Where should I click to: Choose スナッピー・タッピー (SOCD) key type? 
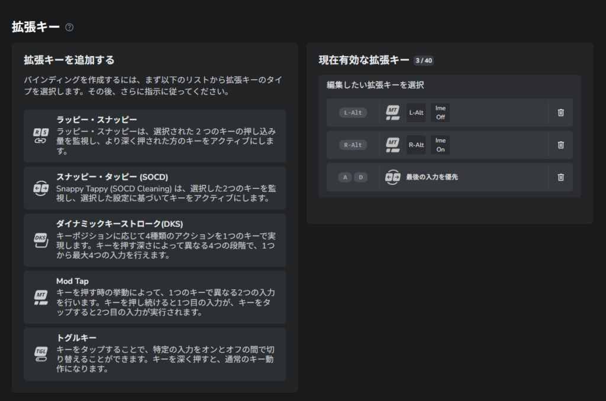click(155, 187)
